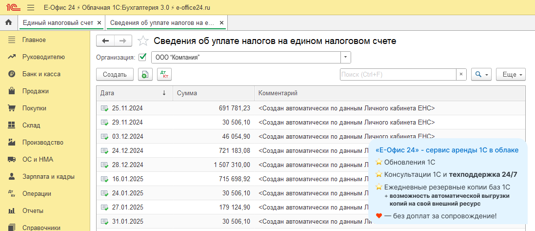535x231 pixels.
Task: Click the Создать button
Action: (x=115, y=74)
